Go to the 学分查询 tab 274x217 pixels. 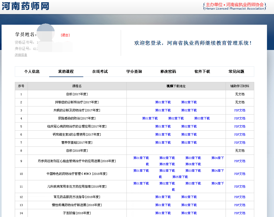click(x=134, y=72)
